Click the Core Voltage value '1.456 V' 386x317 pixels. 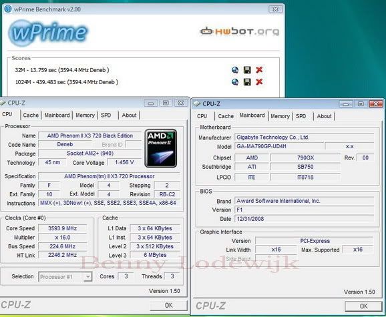(124, 162)
